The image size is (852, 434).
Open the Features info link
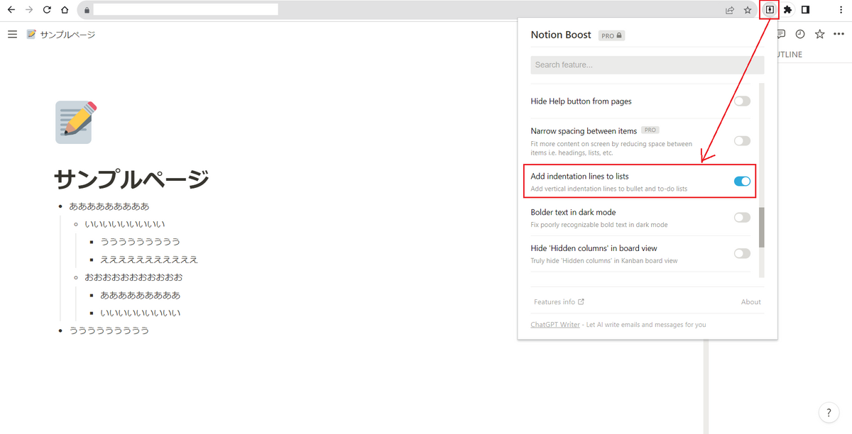pyautogui.click(x=559, y=302)
